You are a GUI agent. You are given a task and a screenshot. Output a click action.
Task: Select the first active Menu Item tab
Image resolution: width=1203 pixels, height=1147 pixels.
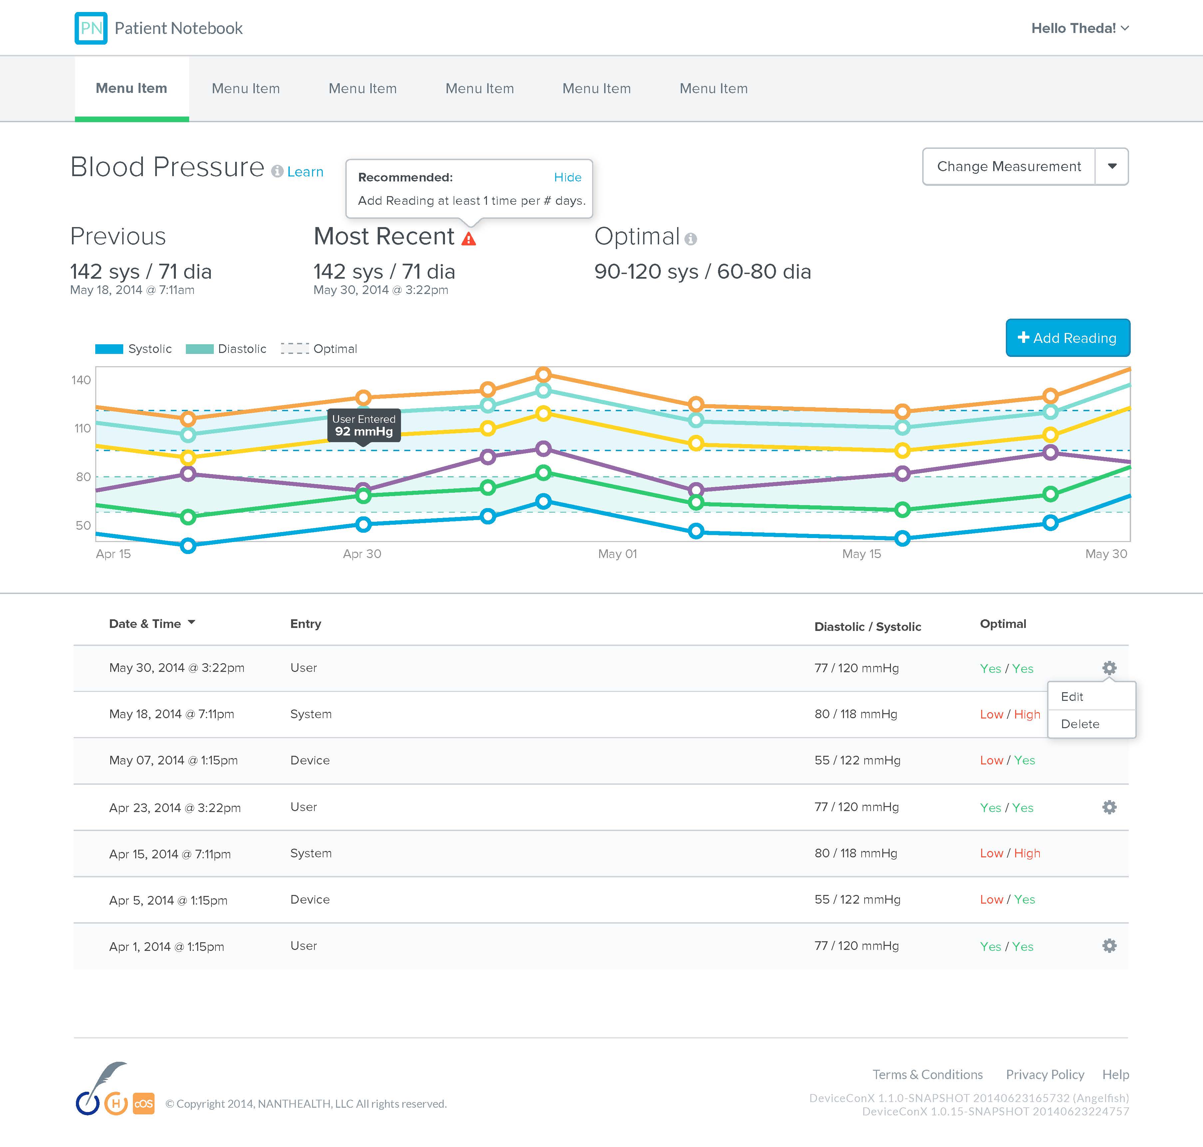click(132, 89)
